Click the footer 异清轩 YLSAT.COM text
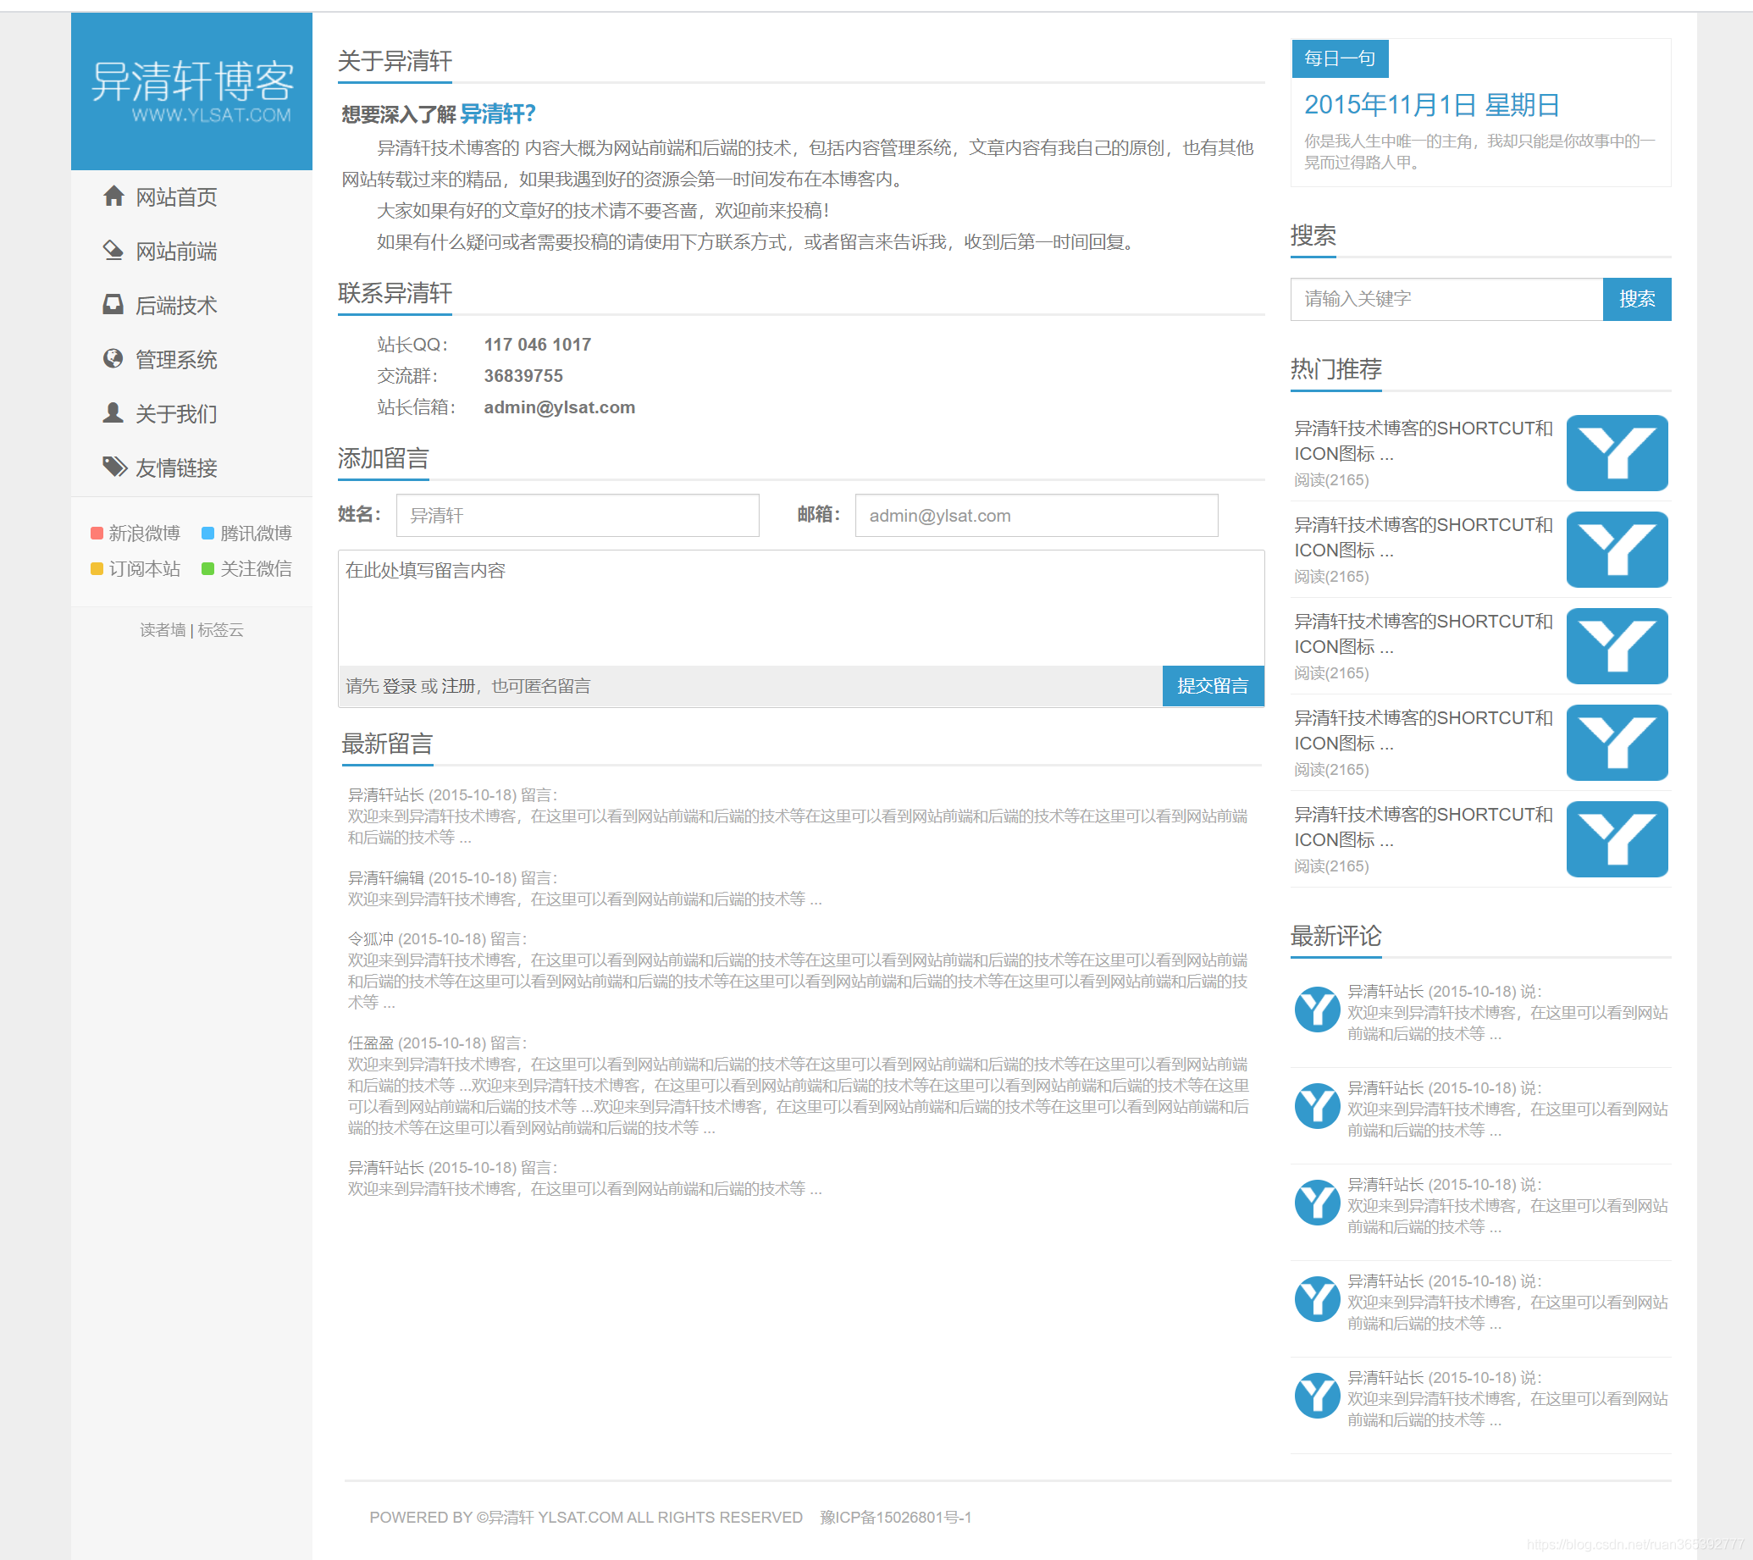The width and height of the screenshot is (1753, 1560). [x=556, y=1517]
